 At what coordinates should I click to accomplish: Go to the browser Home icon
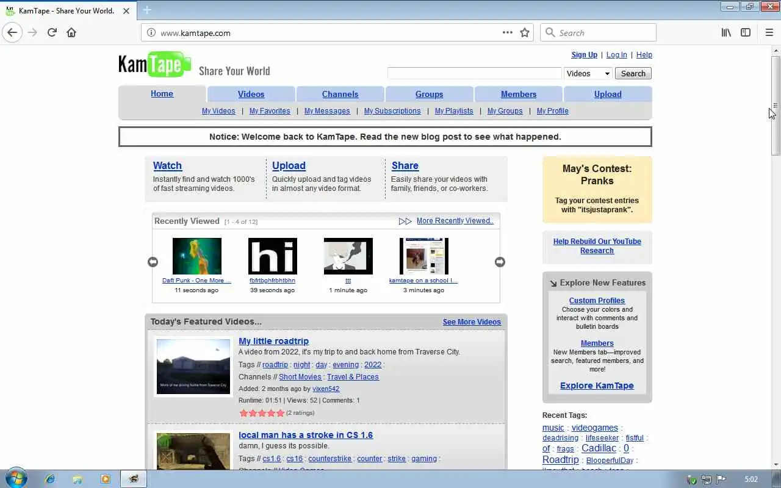click(x=71, y=33)
